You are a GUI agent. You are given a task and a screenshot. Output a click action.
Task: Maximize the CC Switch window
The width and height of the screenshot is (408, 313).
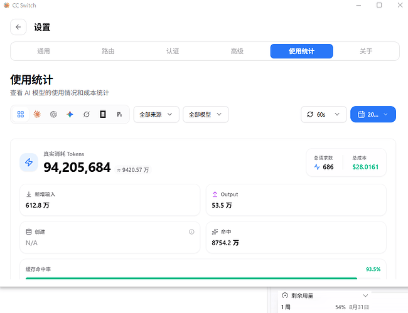click(x=379, y=5)
